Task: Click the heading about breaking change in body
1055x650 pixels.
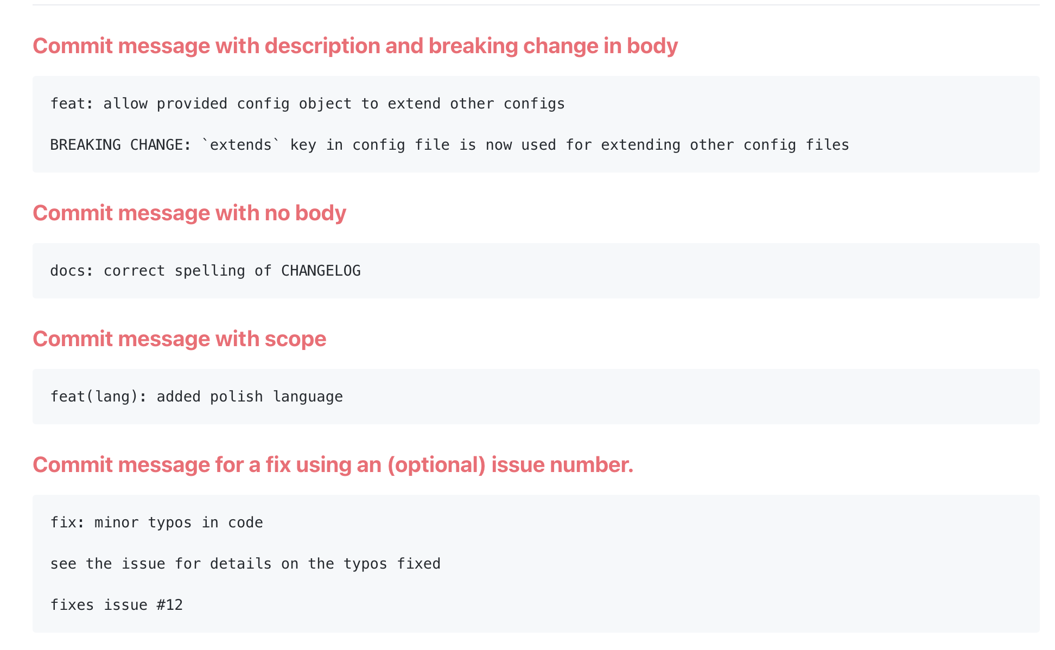Action: [x=355, y=46]
